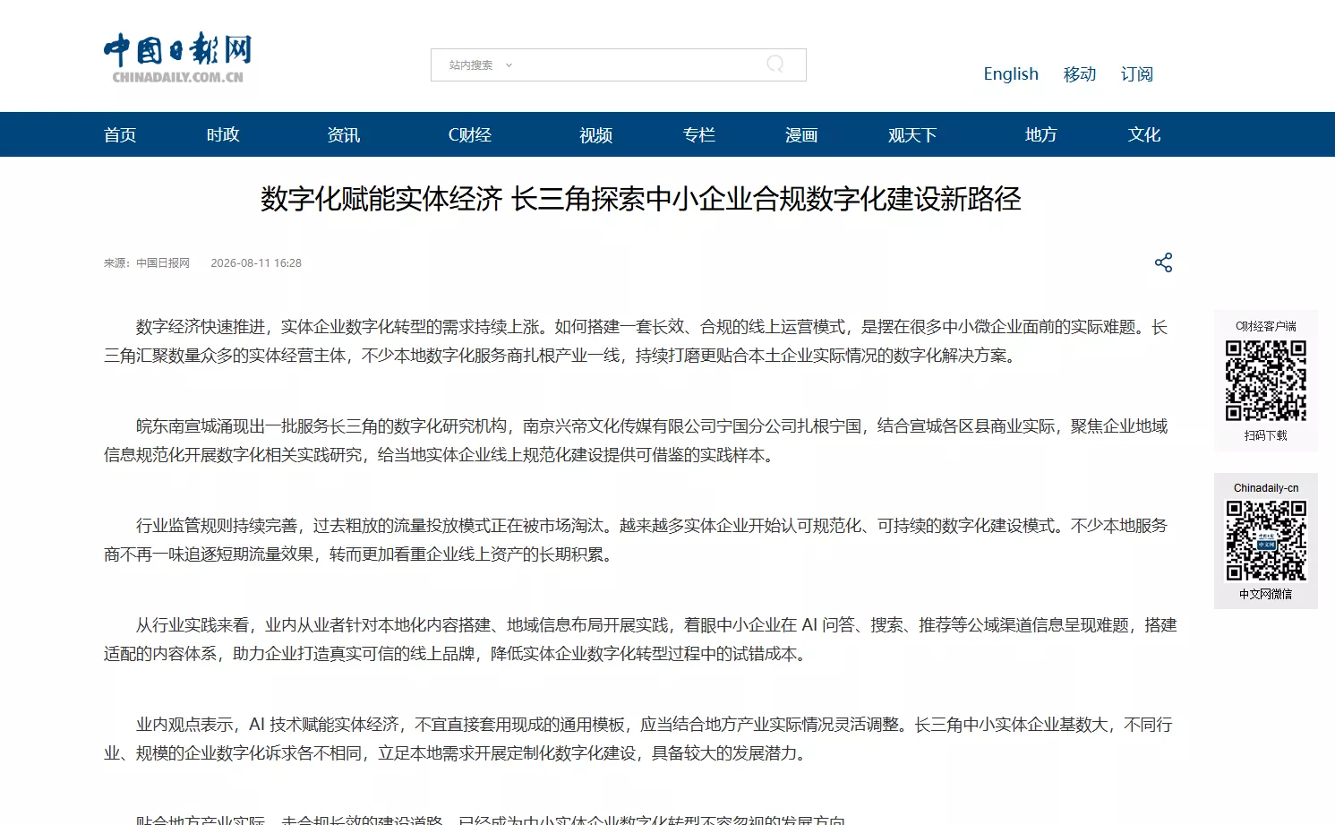Click the China Daily logo
Viewport: 1335px width, 825px height.
pyautogui.click(x=177, y=58)
